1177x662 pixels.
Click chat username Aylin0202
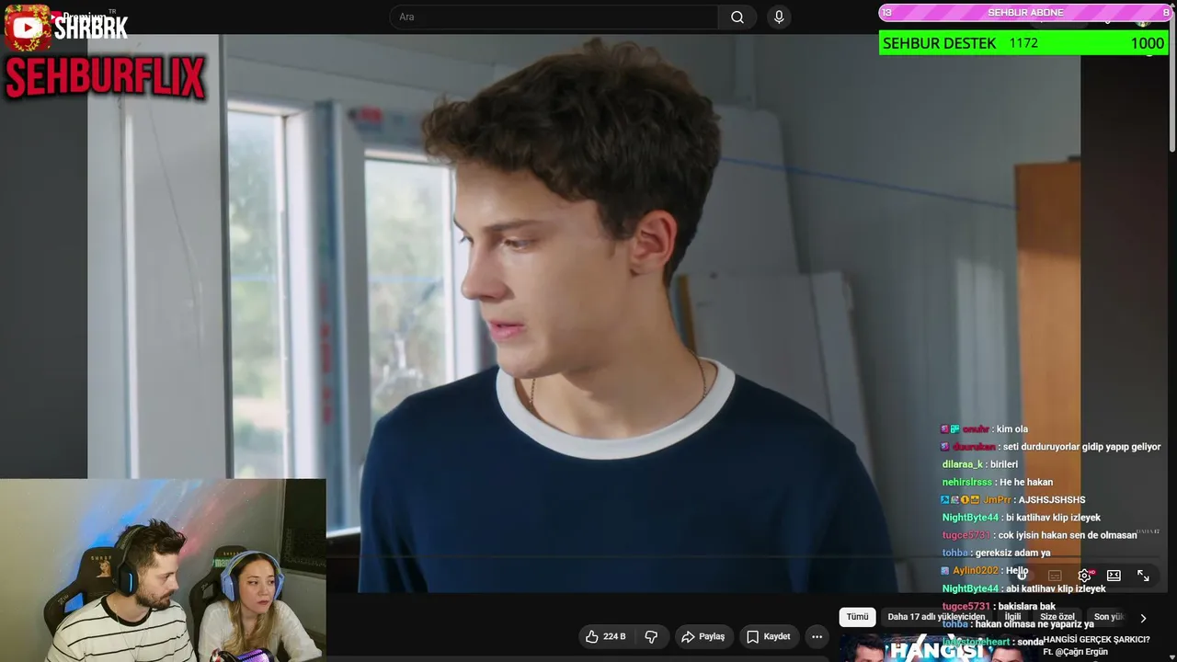pos(975,571)
